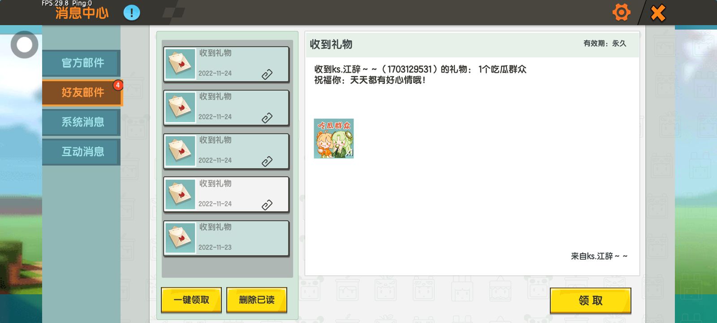This screenshot has height=323, width=717.
Task: Click the 删除已读 button
Action: (x=257, y=300)
